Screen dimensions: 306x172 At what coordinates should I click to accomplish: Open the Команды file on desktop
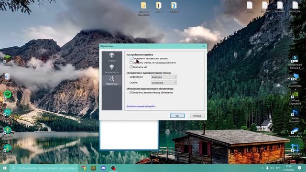pyautogui.click(x=280, y=7)
